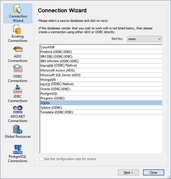The height and width of the screenshot is (179, 171).
Task: Choose Microsoft SQL Server (ADO) entry
Action: (101, 75)
